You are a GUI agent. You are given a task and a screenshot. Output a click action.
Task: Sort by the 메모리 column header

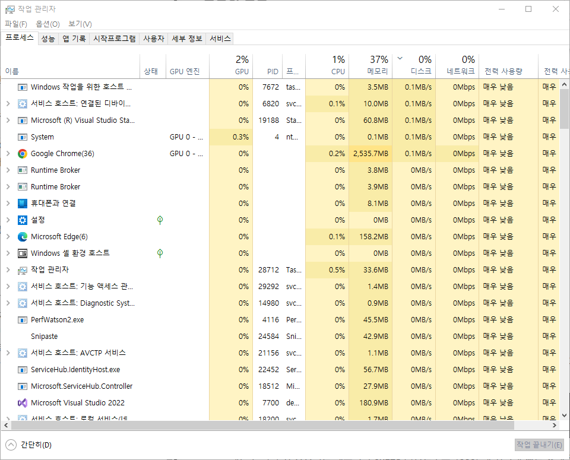pos(370,66)
